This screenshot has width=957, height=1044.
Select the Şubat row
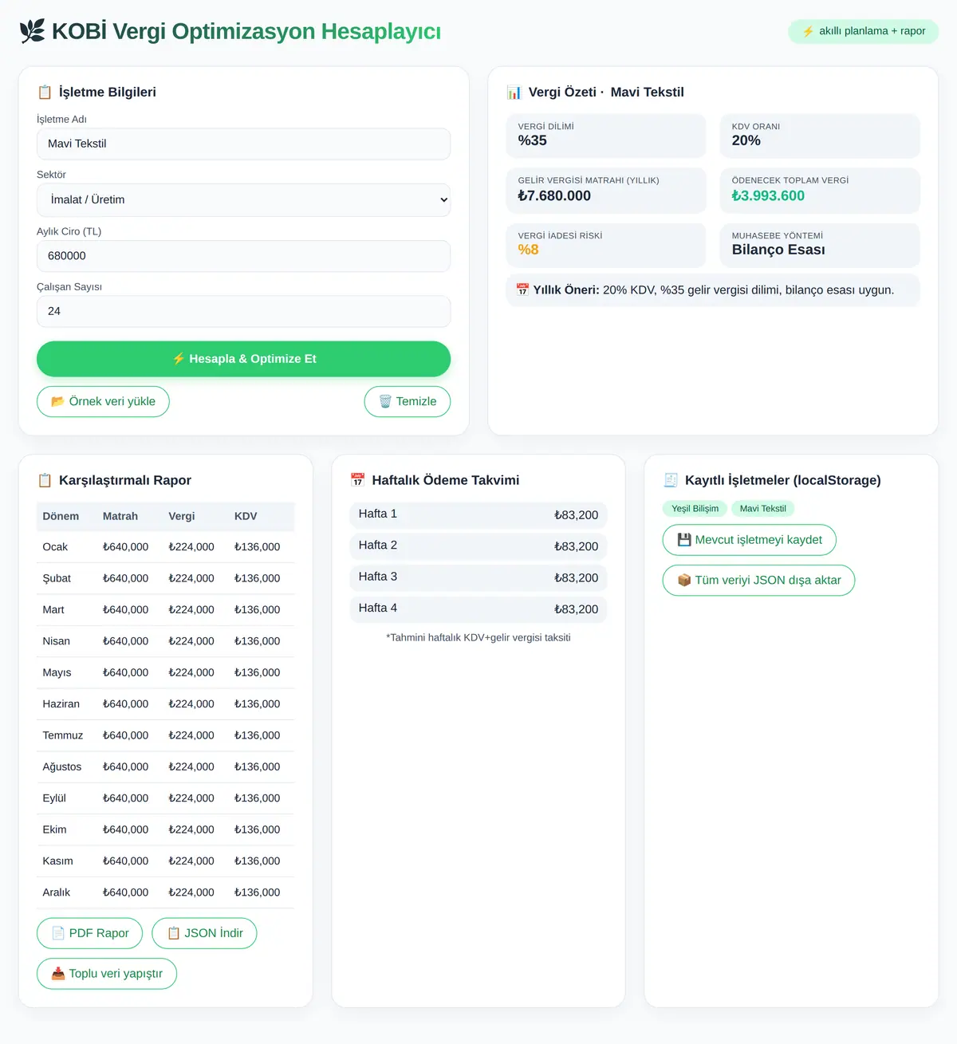pos(165,578)
